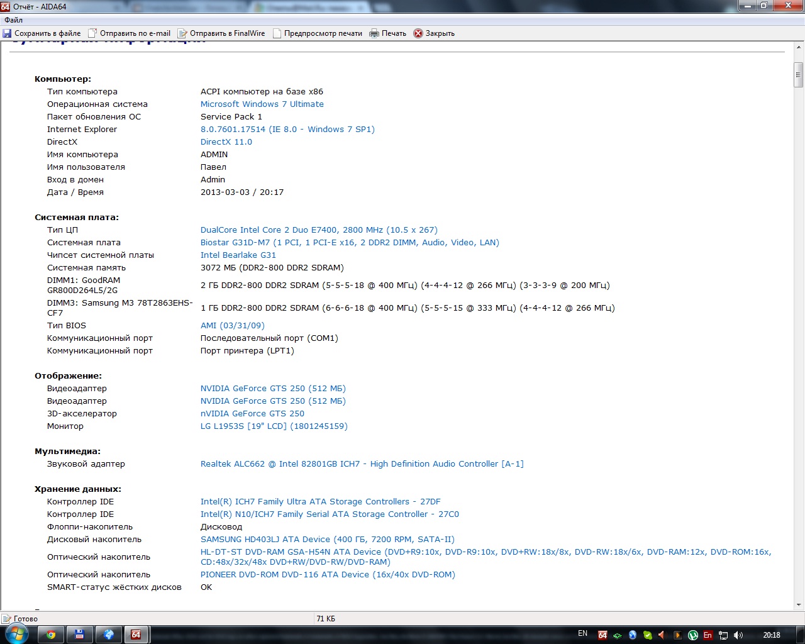805x644 pixels.
Task: Click 'ACPI компьютер на базе x86' value
Action: tap(262, 92)
